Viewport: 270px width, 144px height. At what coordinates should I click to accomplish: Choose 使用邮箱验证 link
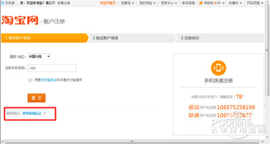click(32, 113)
